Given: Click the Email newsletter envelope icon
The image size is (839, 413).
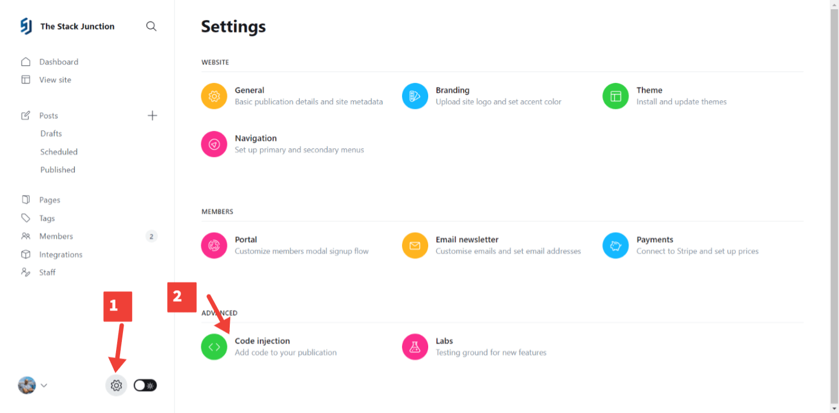Looking at the screenshot, I should [x=415, y=246].
